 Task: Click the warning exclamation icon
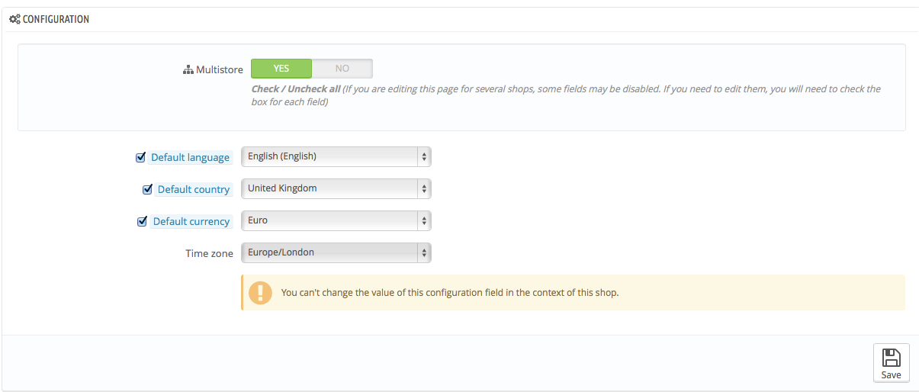[260, 292]
